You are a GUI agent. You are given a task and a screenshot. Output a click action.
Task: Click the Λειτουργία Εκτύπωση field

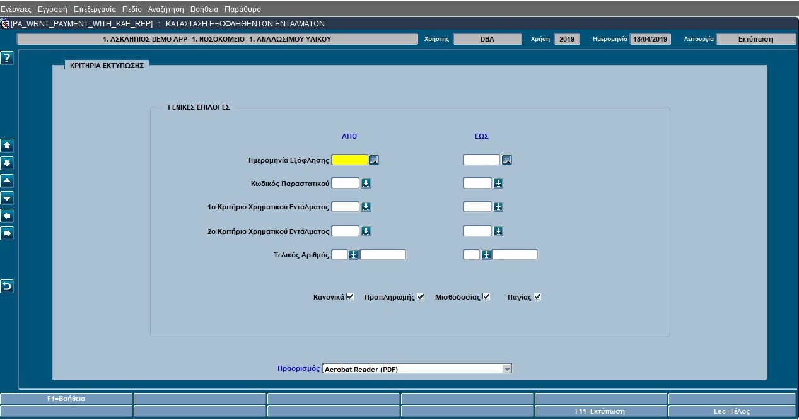[755, 39]
